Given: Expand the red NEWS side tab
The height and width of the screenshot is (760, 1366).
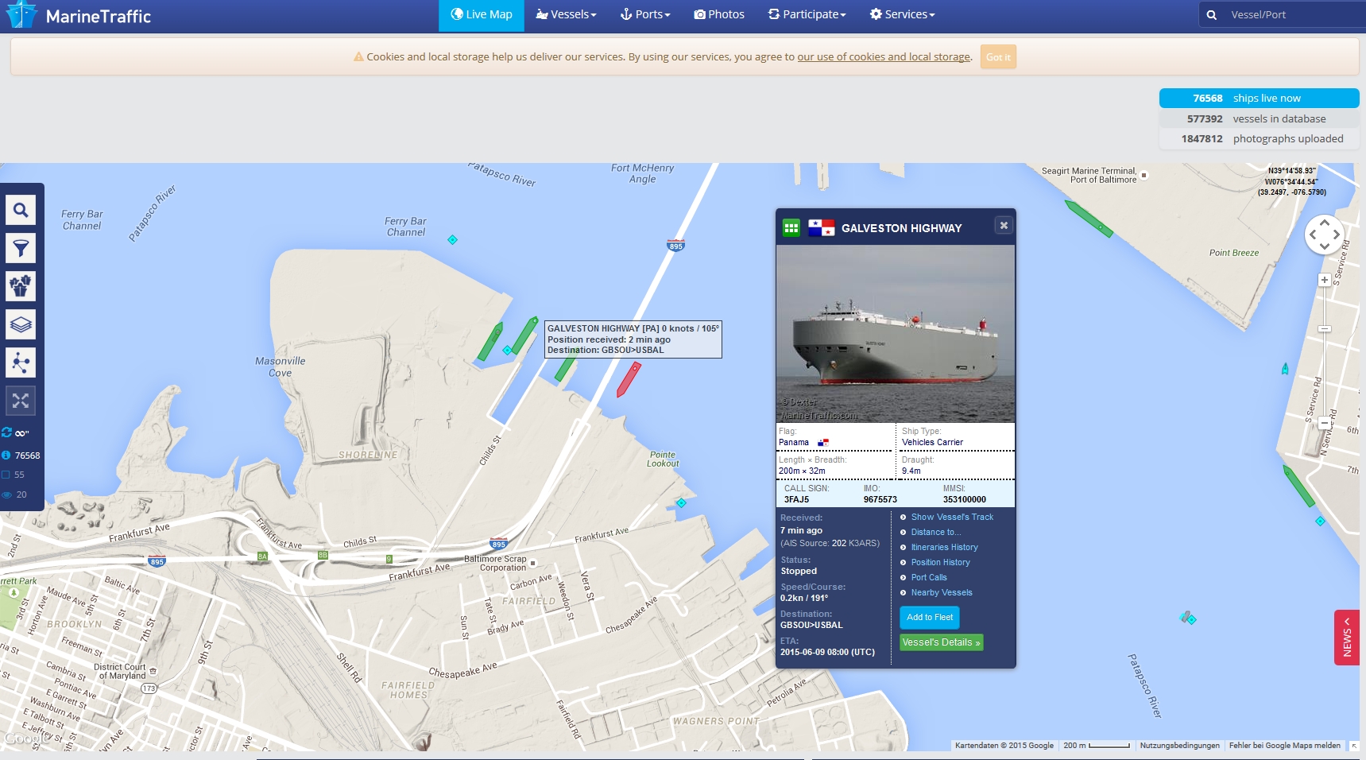Looking at the screenshot, I should click(x=1347, y=638).
